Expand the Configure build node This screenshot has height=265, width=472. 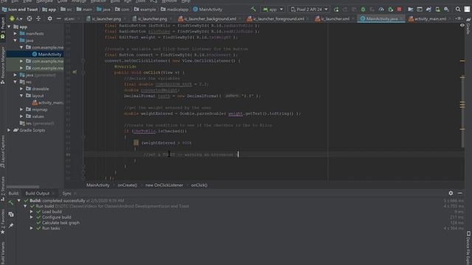pos(31,217)
